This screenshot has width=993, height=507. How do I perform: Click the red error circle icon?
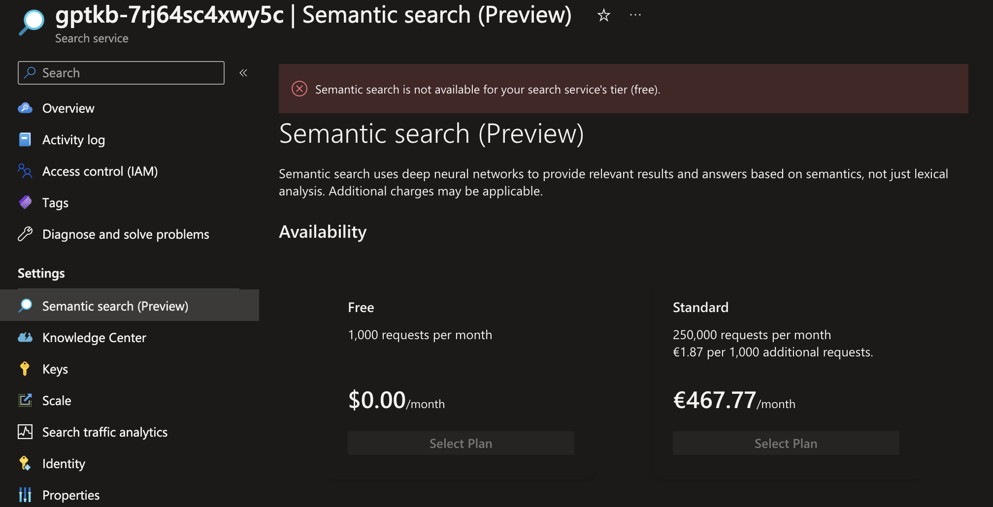(x=299, y=89)
